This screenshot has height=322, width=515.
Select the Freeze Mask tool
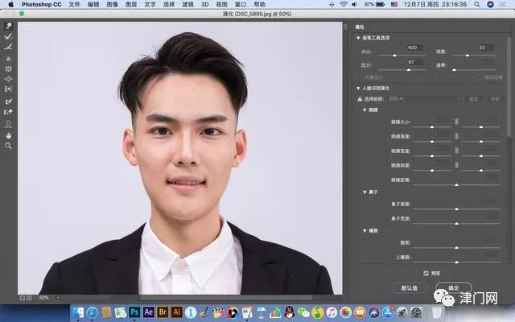point(8,101)
